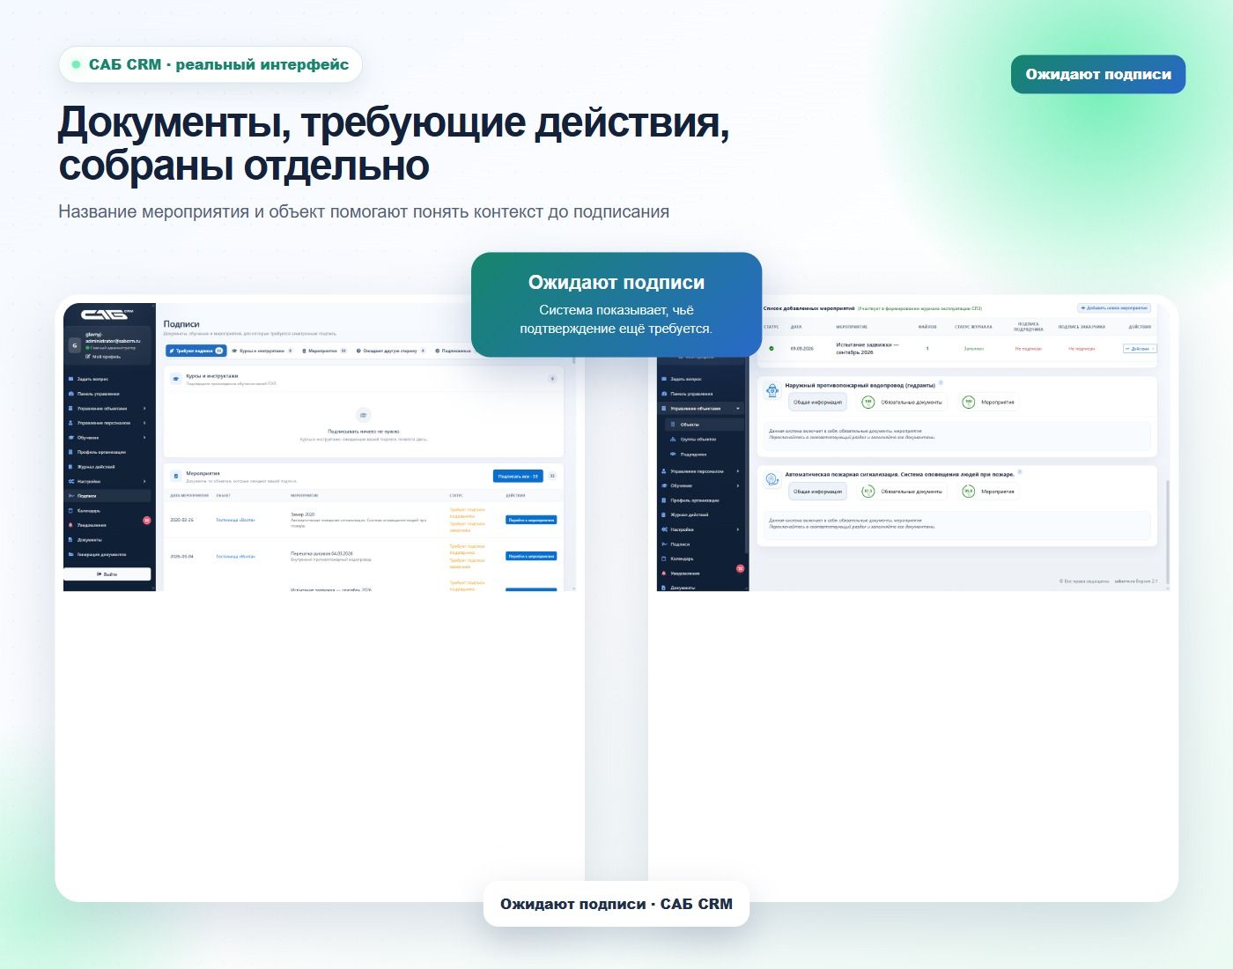Click Журнал действий icon in Подписи screenshot sidebar
This screenshot has height=969, width=1233.
pos(71,467)
